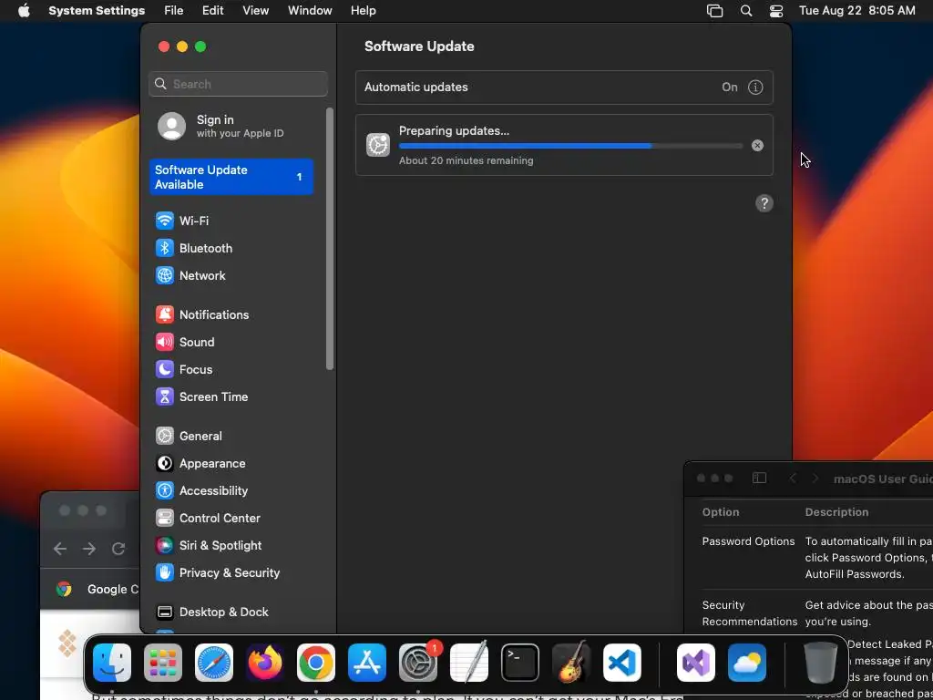Image resolution: width=933 pixels, height=700 pixels.
Task: Click the settings sidebar scrollbar
Action: pos(330,239)
